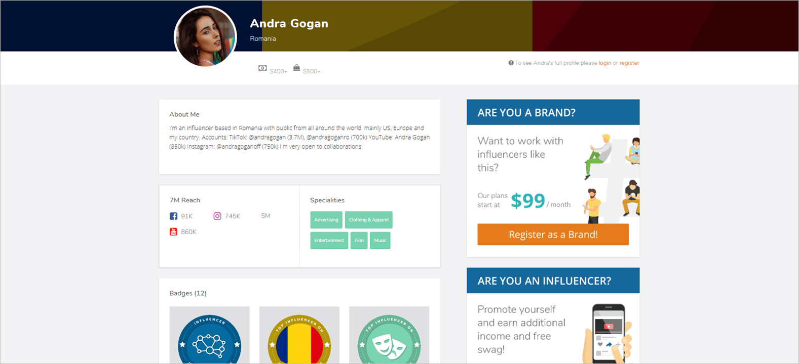Select the Film speciality tag

[x=359, y=241]
